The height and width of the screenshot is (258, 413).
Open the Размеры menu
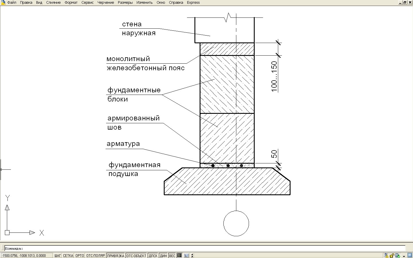click(125, 2)
